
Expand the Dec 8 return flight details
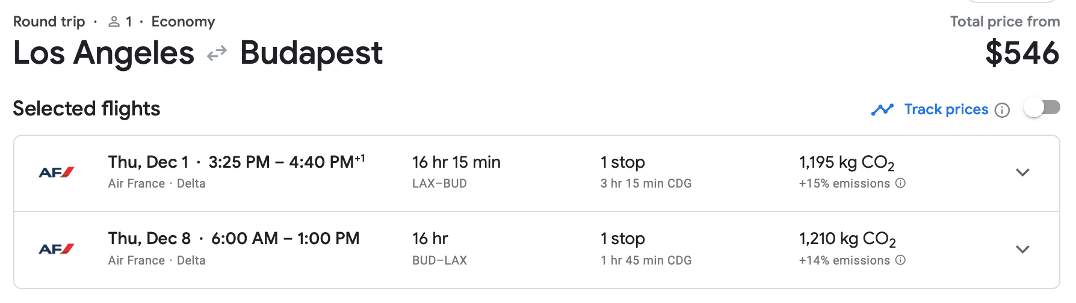[x=1022, y=249]
